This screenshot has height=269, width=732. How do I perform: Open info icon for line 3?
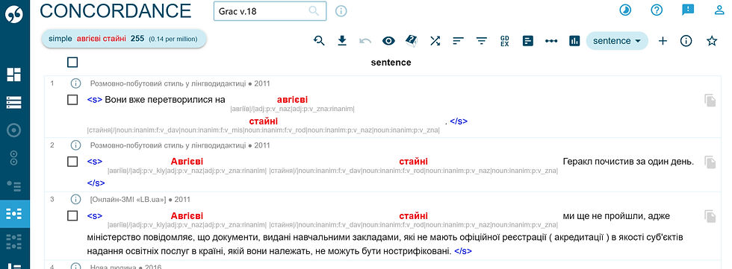tap(75, 199)
